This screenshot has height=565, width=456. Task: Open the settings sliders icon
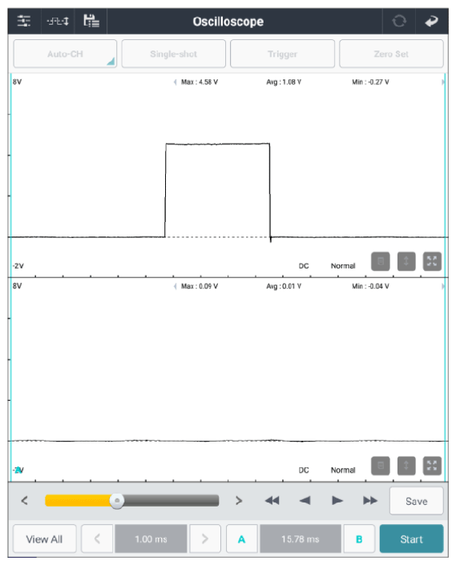point(24,21)
